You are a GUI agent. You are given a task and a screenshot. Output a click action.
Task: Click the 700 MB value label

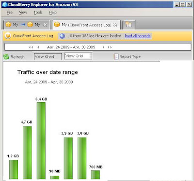(96, 167)
